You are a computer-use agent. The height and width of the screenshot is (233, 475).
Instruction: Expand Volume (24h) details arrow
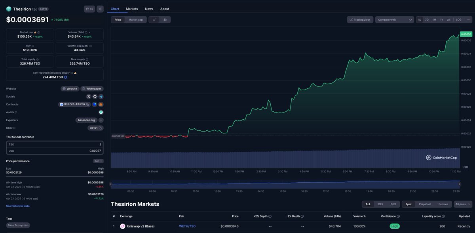pyautogui.click(x=89, y=32)
